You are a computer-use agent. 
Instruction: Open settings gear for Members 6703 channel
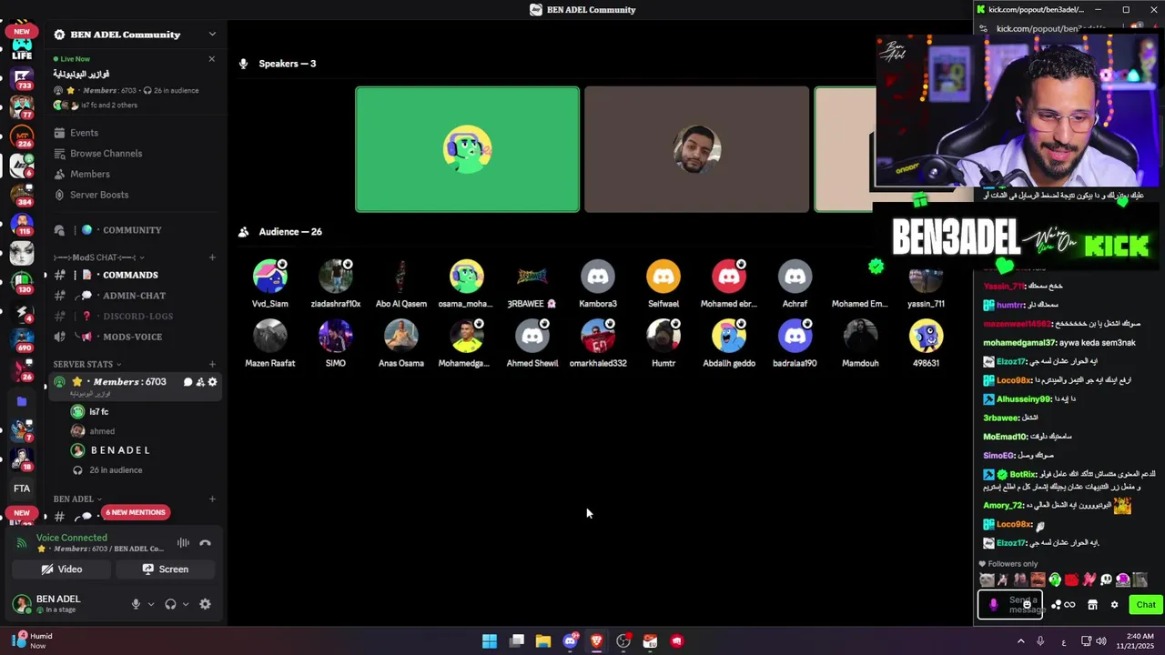(213, 382)
